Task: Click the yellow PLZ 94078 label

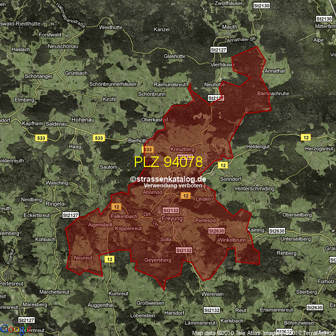Action: pyautogui.click(x=168, y=162)
